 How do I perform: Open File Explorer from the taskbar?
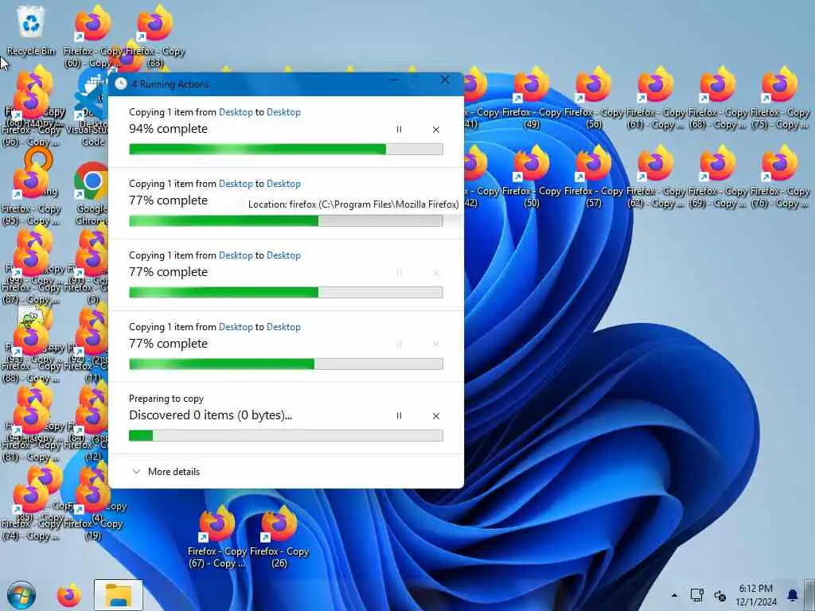click(119, 595)
